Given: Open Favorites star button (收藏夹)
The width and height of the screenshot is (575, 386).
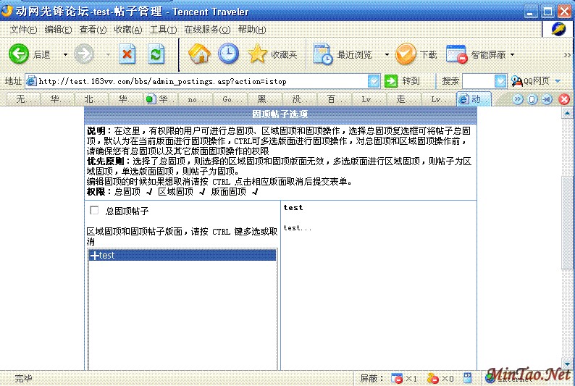Looking at the screenshot, I should [x=259, y=54].
